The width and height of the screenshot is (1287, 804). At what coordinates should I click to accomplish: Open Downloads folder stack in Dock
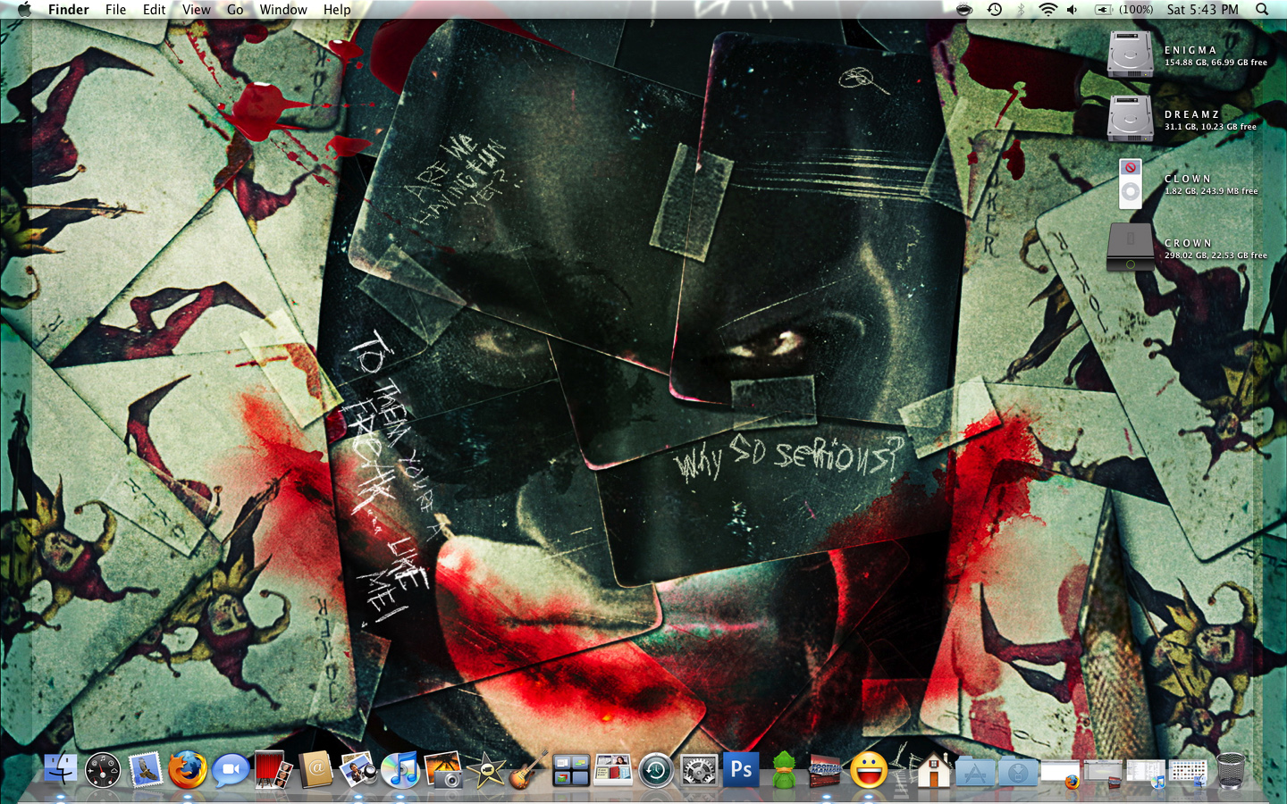tap(1018, 771)
